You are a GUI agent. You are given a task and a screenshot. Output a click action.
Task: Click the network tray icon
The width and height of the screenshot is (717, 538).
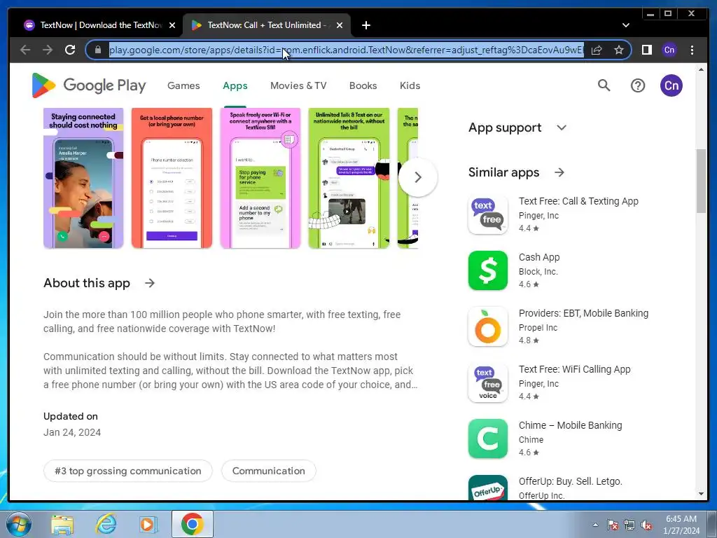click(629, 525)
